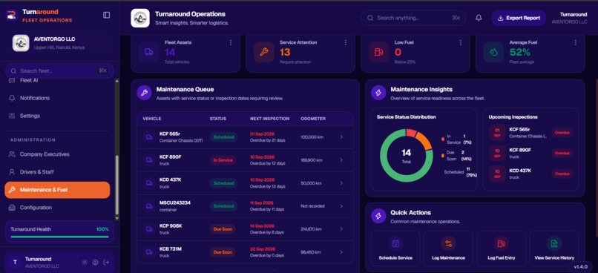Click the truck icon of MSCU243234 row
Viewport: 598px width, 273px height.
tap(149, 206)
